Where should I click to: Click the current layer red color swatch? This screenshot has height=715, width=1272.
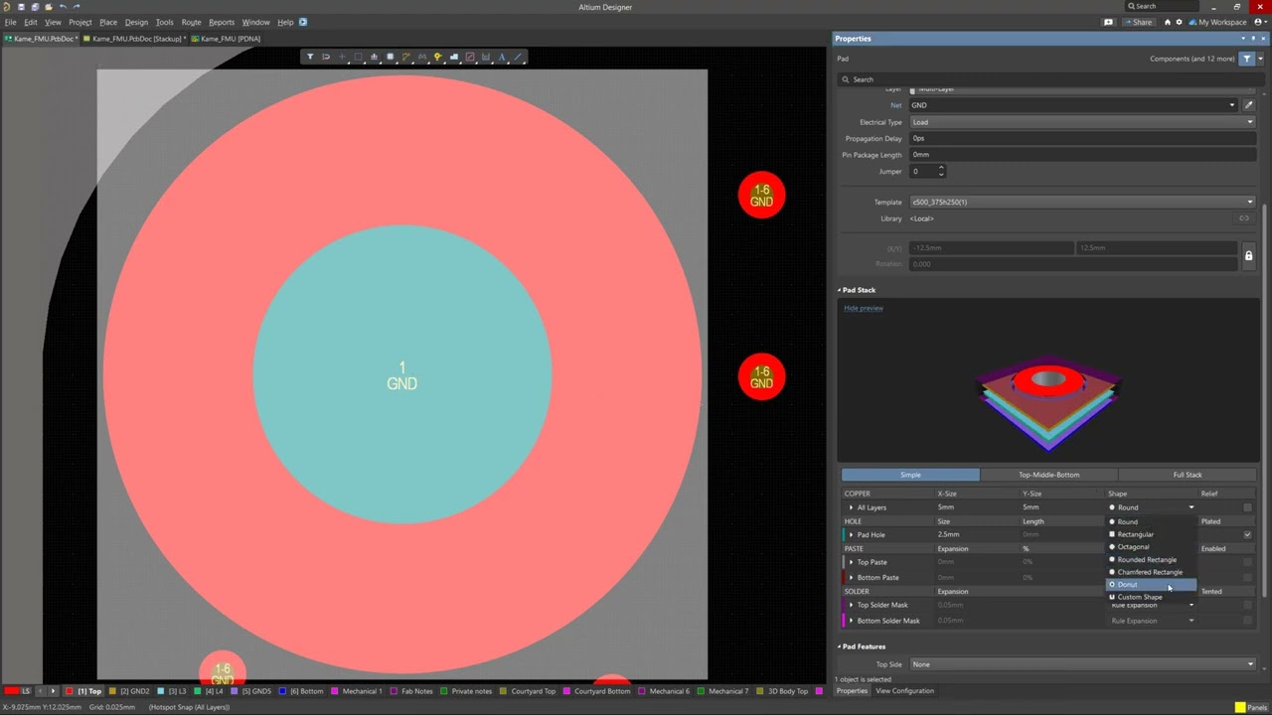(12, 691)
